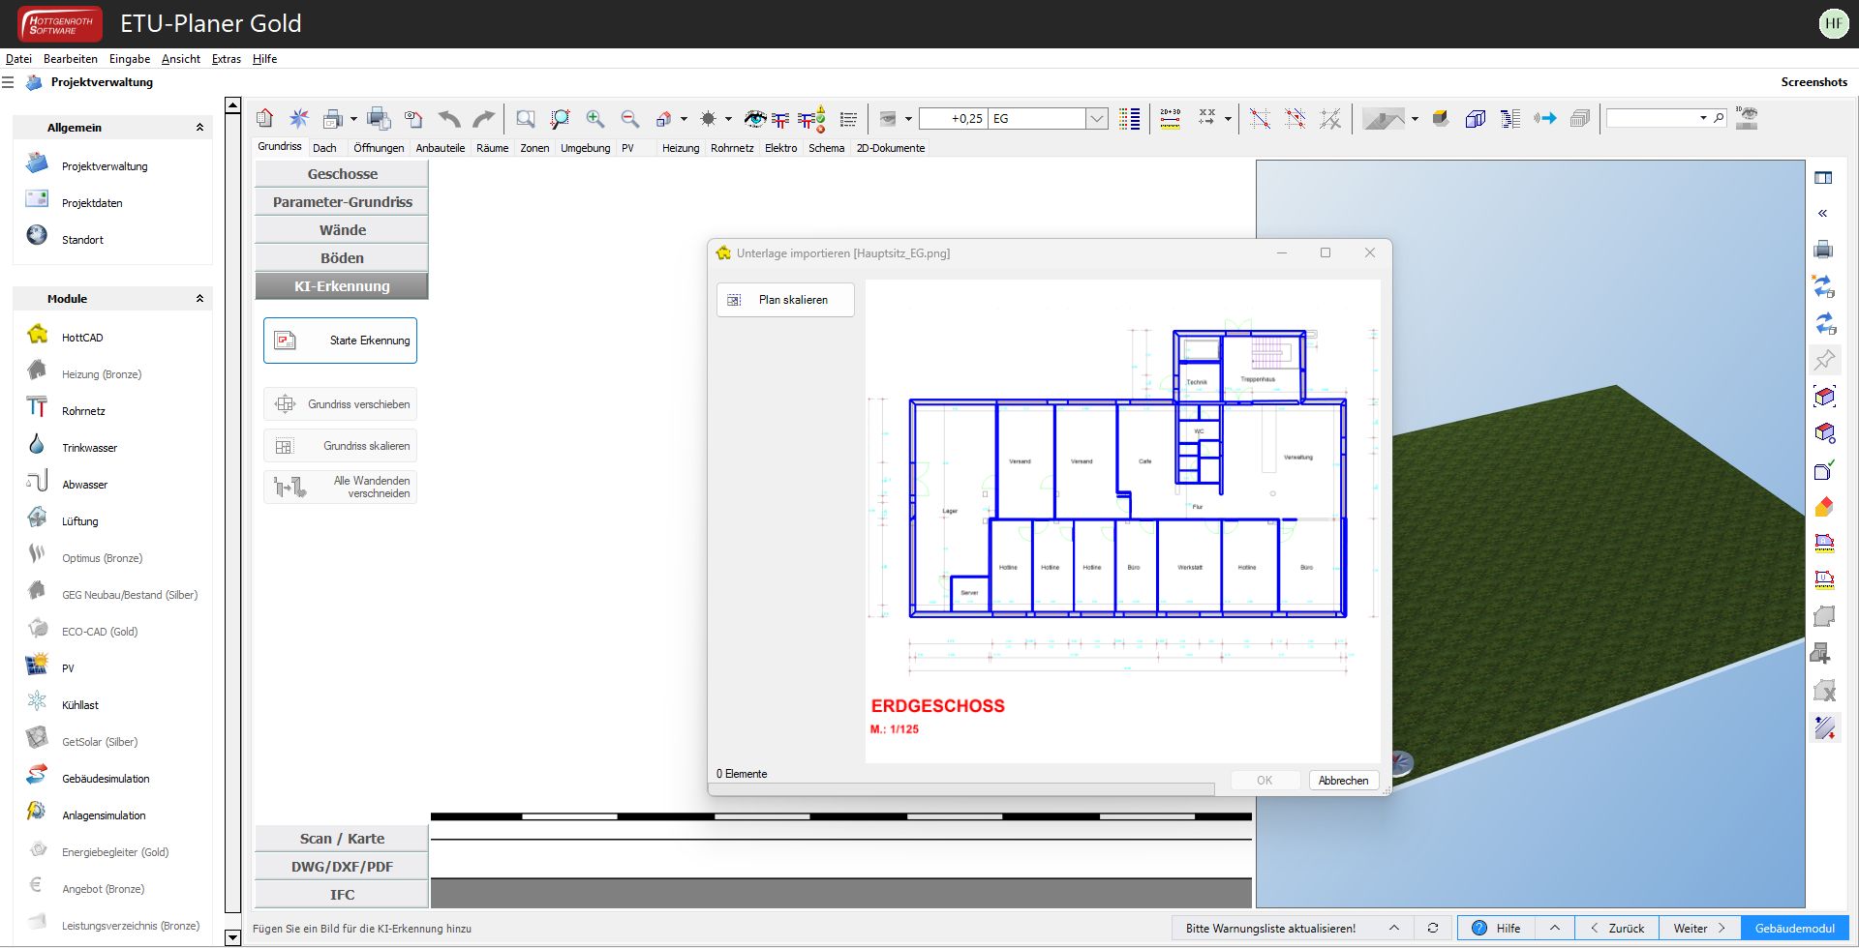
Task: Click the yellow 3D cube icon
Action: point(1440,118)
